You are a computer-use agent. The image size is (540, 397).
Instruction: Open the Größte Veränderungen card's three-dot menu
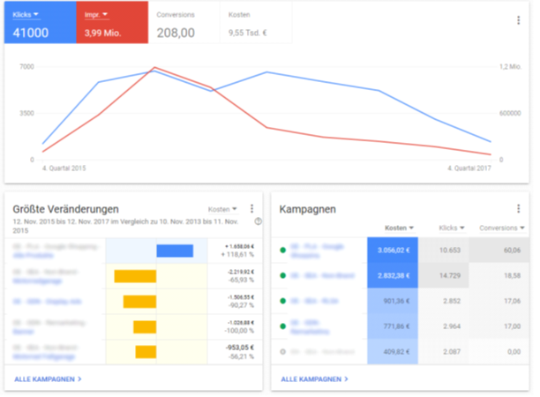coord(252,209)
